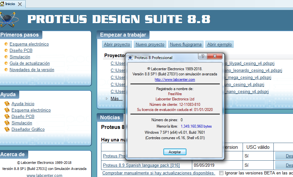Click help book icon beside Simulación in Ayuda
The image size is (293, 177).
pyautogui.click(x=7, y=123)
